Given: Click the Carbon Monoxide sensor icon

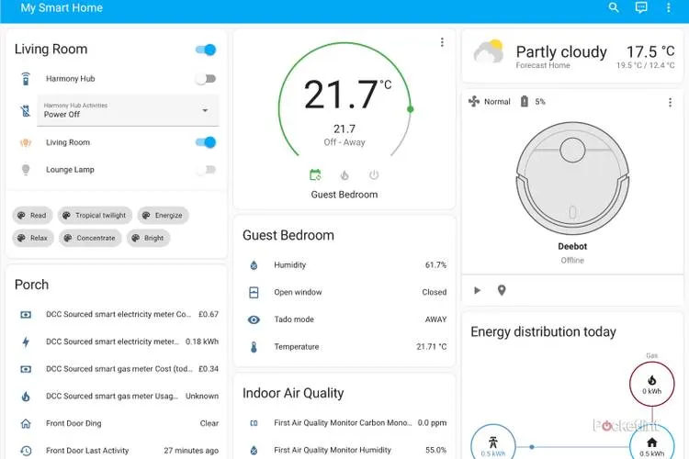Looking at the screenshot, I should 254,423.
